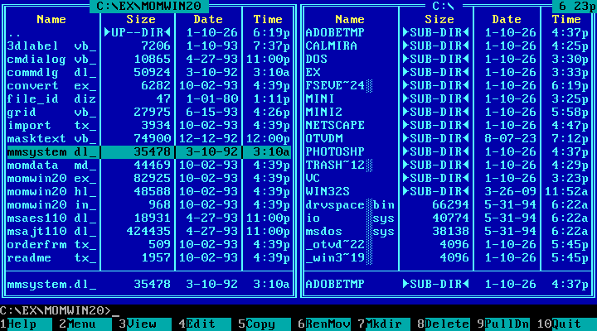Open the Menu function key option

pyautogui.click(x=85, y=324)
